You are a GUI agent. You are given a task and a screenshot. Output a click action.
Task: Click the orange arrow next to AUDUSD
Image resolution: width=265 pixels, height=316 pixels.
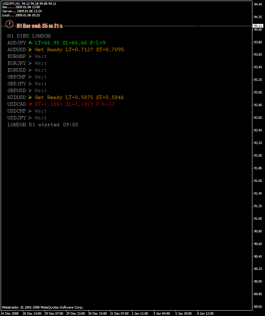pos(30,49)
